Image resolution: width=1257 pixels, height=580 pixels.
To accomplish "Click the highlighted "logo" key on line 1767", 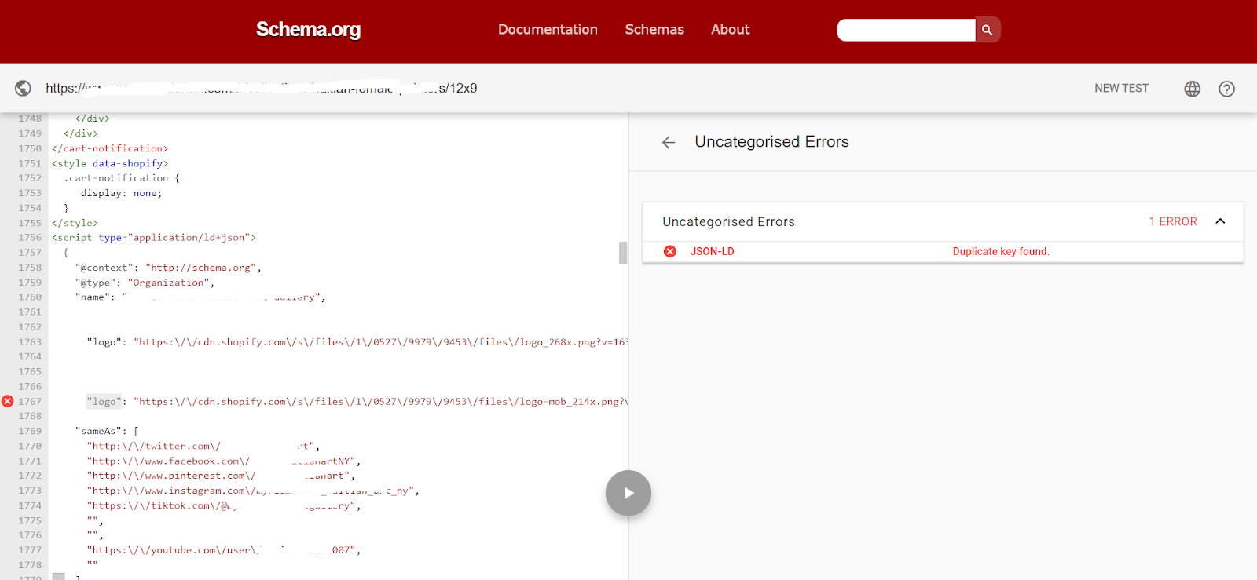I will point(104,401).
